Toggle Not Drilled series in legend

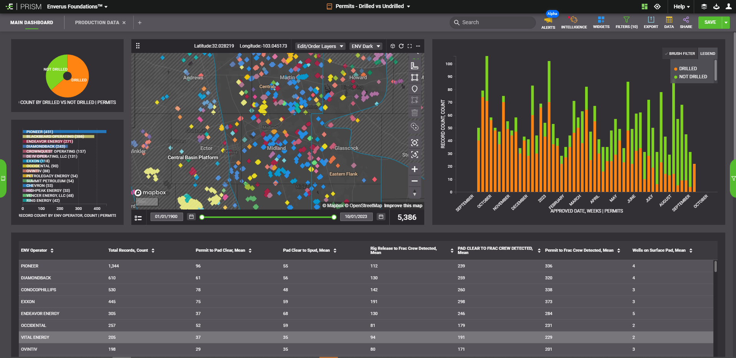tap(693, 77)
